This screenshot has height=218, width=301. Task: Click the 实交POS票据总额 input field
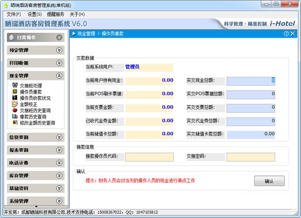point(251,95)
